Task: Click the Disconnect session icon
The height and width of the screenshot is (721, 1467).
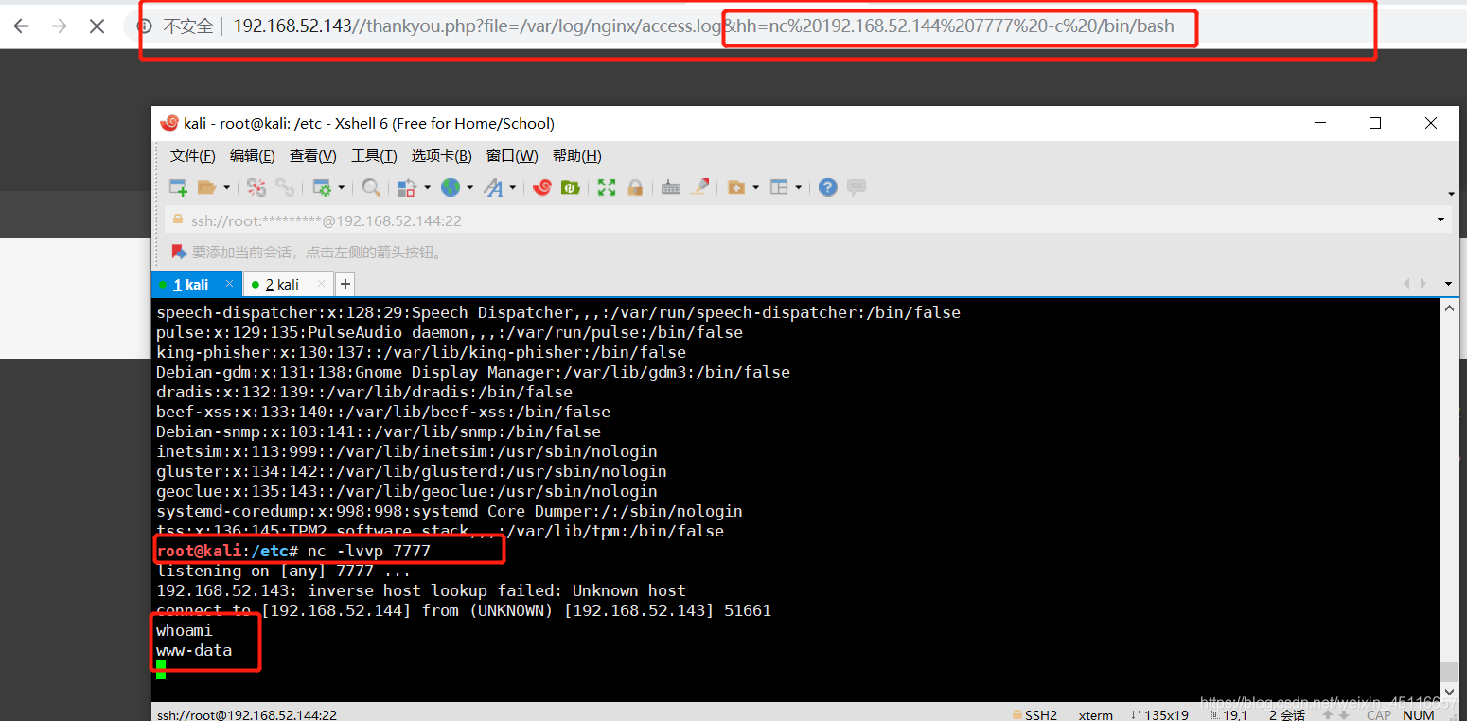Action: pyautogui.click(x=256, y=187)
